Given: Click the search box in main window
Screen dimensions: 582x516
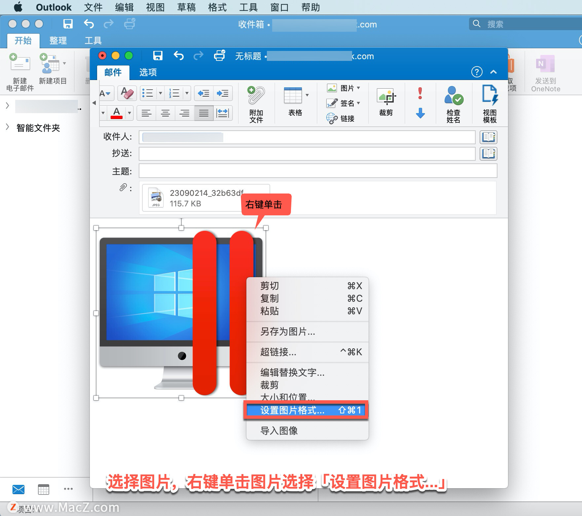Looking at the screenshot, I should pyautogui.click(x=525, y=24).
